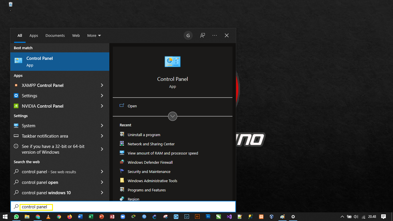
Task: Open the XAMPP icon on the taskbar
Action: pos(261,217)
